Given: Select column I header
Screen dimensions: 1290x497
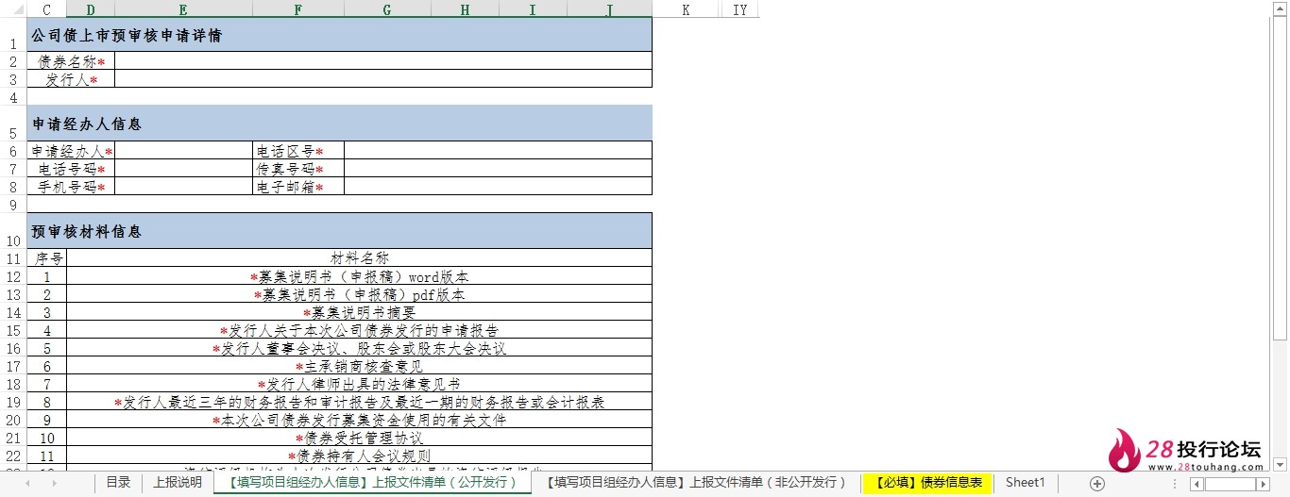Looking at the screenshot, I should [x=533, y=9].
